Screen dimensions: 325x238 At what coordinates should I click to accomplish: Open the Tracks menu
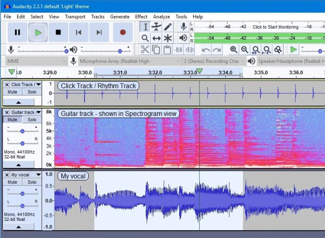(97, 17)
